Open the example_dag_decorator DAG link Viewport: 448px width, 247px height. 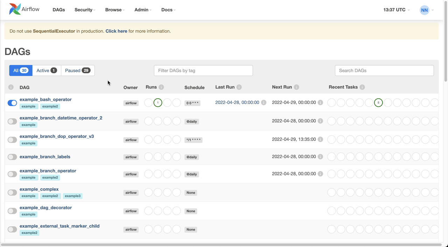45,207
